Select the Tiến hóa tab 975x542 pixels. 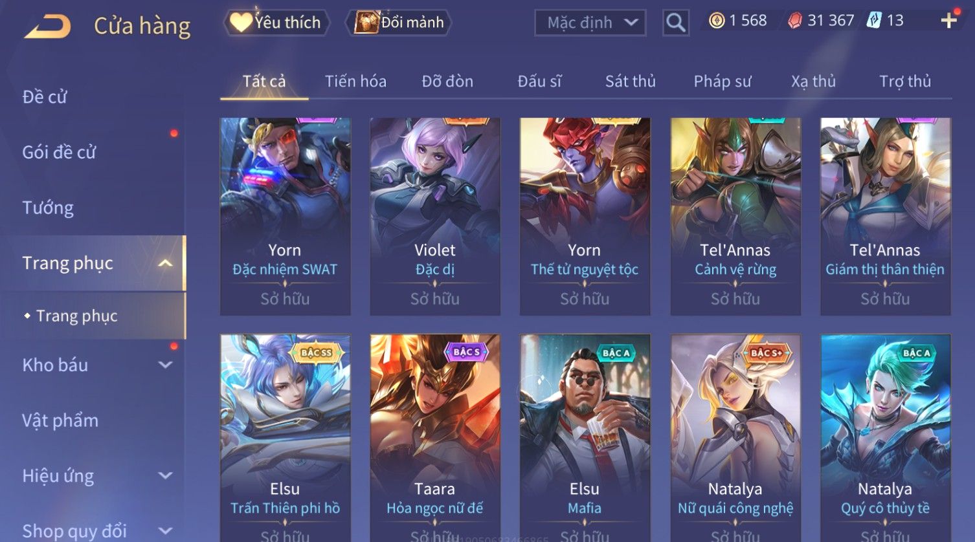(355, 81)
